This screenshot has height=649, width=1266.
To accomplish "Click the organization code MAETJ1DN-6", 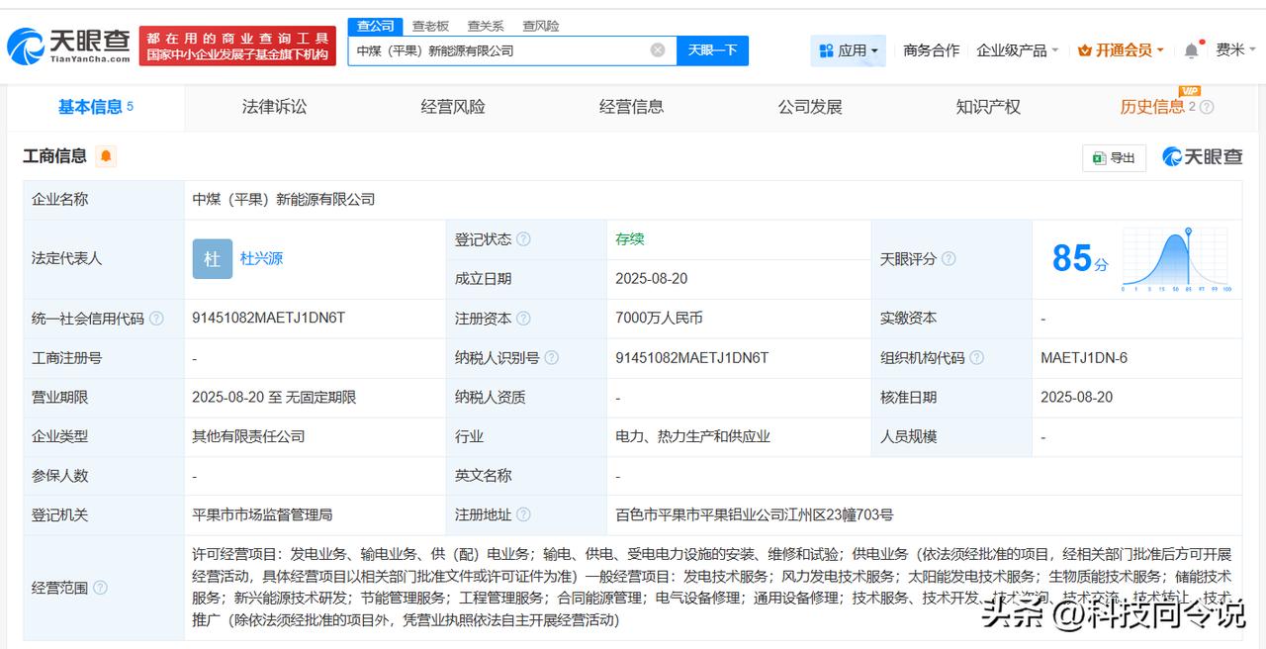I will click(x=1084, y=358).
